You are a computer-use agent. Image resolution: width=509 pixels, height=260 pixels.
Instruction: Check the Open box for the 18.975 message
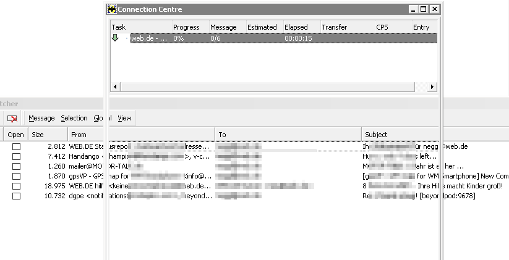(x=16, y=186)
